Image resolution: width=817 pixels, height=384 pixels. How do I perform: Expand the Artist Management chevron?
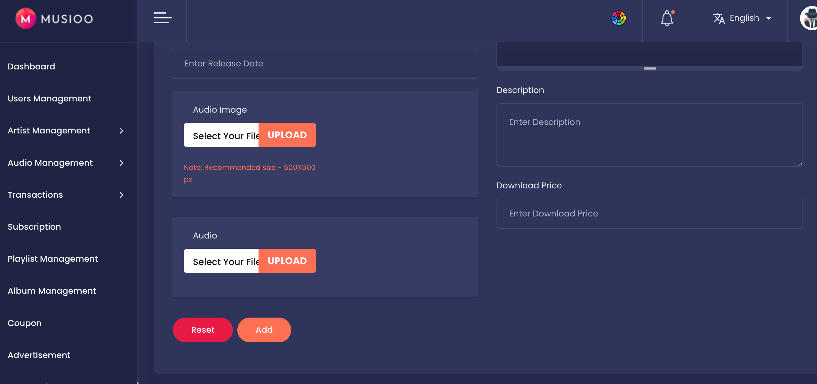point(121,131)
